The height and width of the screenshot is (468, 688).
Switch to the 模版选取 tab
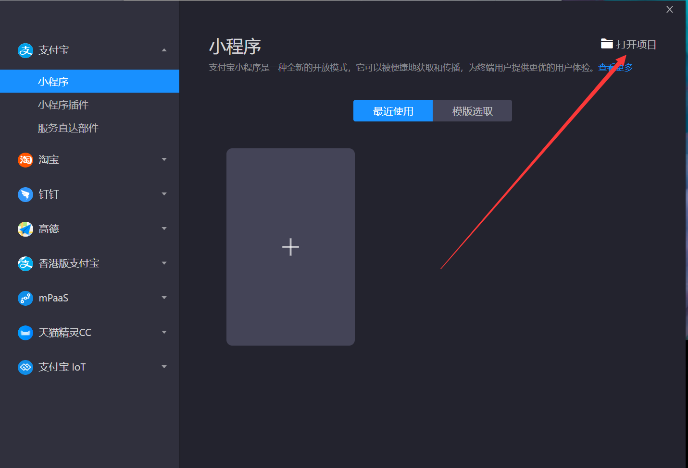pos(472,111)
